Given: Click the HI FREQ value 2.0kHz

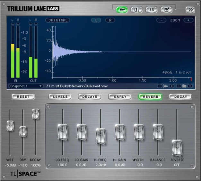Looking at the screenshot, I should click(x=101, y=165).
